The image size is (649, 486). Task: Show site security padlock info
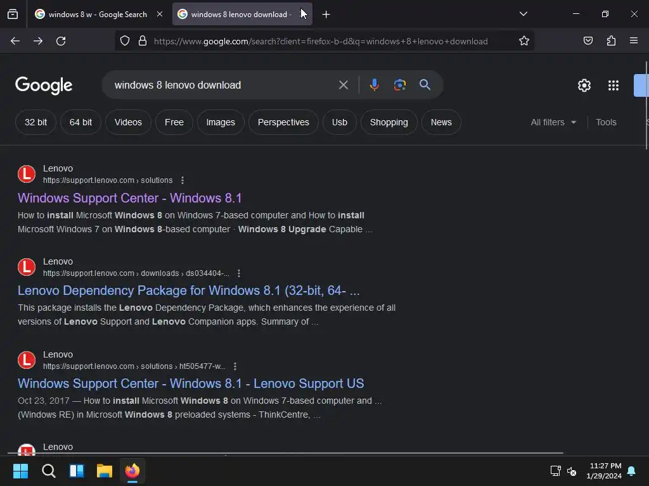pyautogui.click(x=143, y=41)
